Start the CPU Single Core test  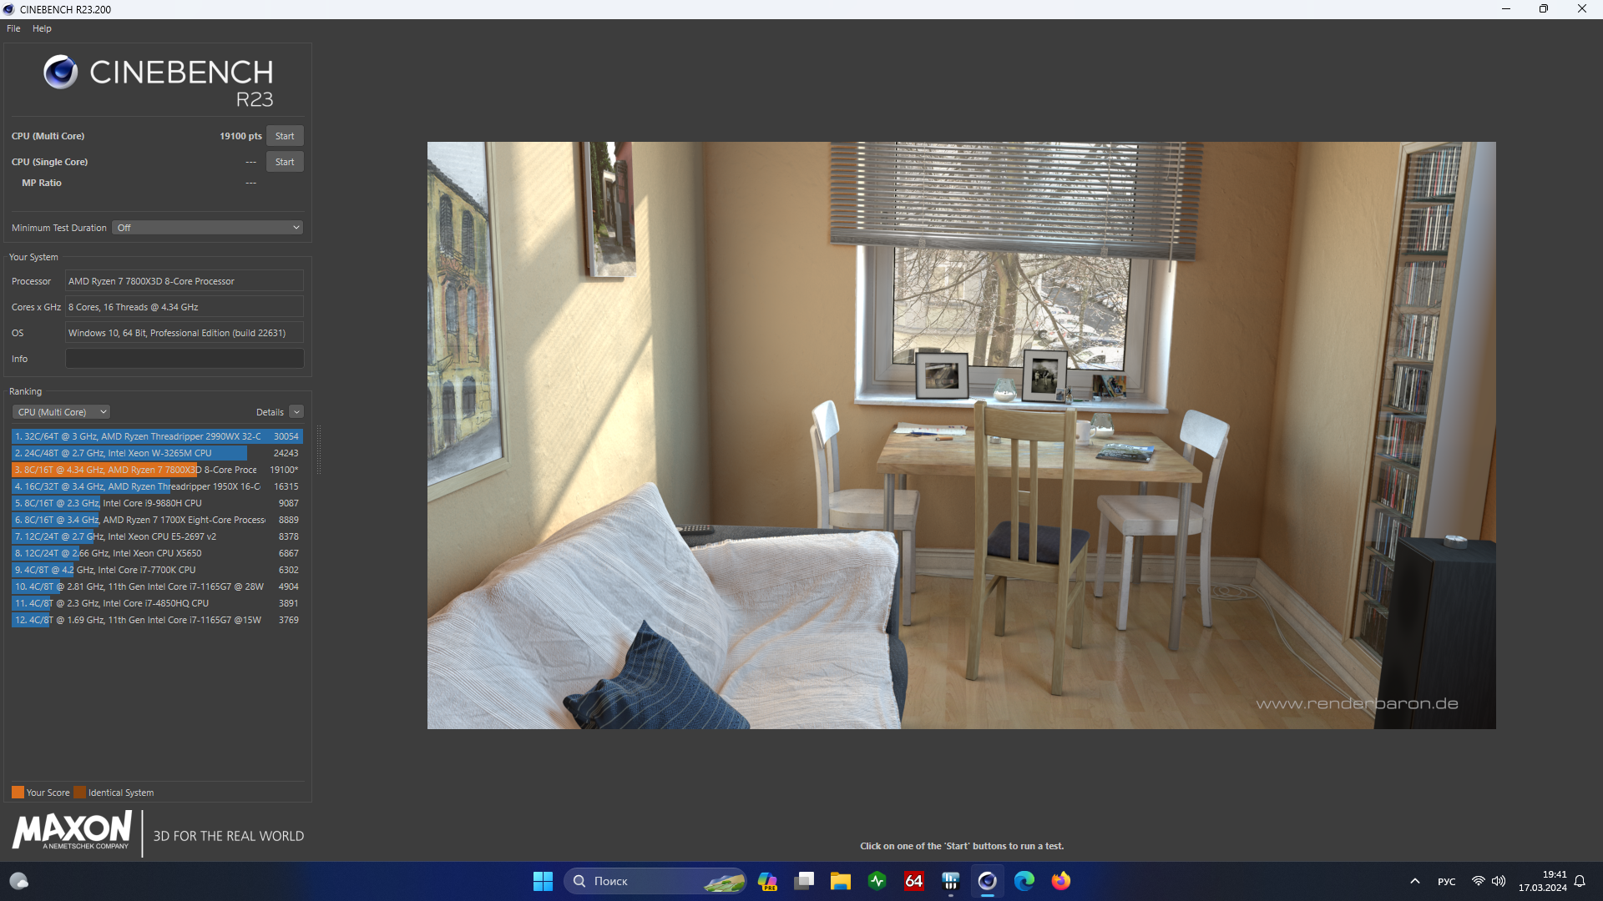[x=285, y=162]
